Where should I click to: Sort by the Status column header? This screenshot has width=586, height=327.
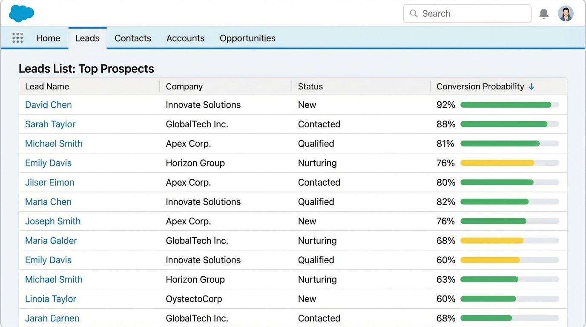click(x=310, y=86)
